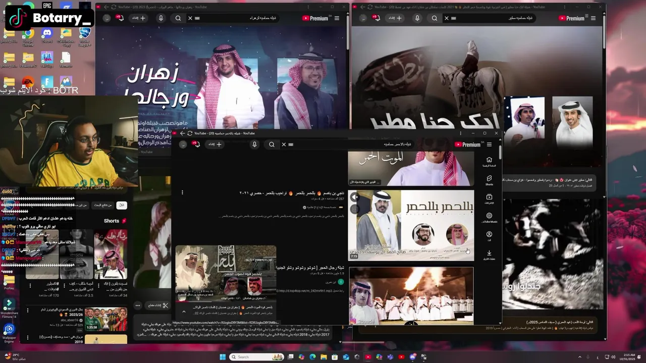Screen dimensions: 646x363
Task: Click the Create plus button in front YouTube window
Action: pyautogui.click(x=216, y=145)
